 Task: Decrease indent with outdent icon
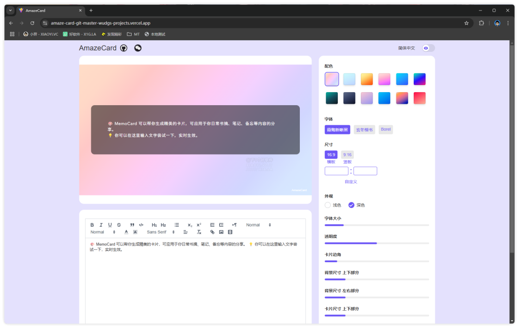212,225
